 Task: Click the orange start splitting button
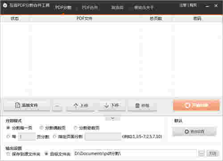(196, 105)
